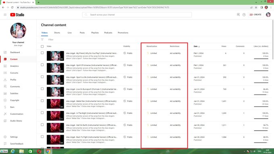This screenshot has width=274, height=154.
Task: Select the Spirit Of Universe video checkbox
Action: pyautogui.click(x=42, y=65)
